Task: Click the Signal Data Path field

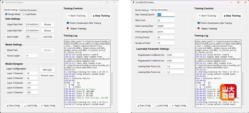Action: (x=32, y=25)
